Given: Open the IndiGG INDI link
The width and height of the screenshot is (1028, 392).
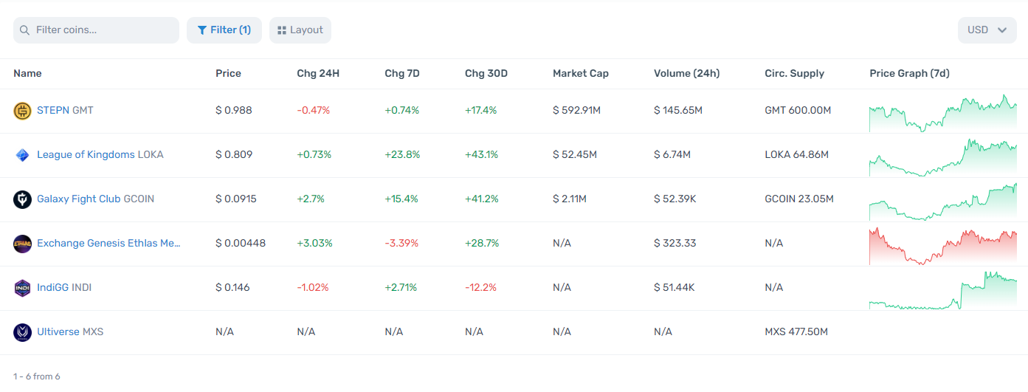Looking at the screenshot, I should coord(64,287).
